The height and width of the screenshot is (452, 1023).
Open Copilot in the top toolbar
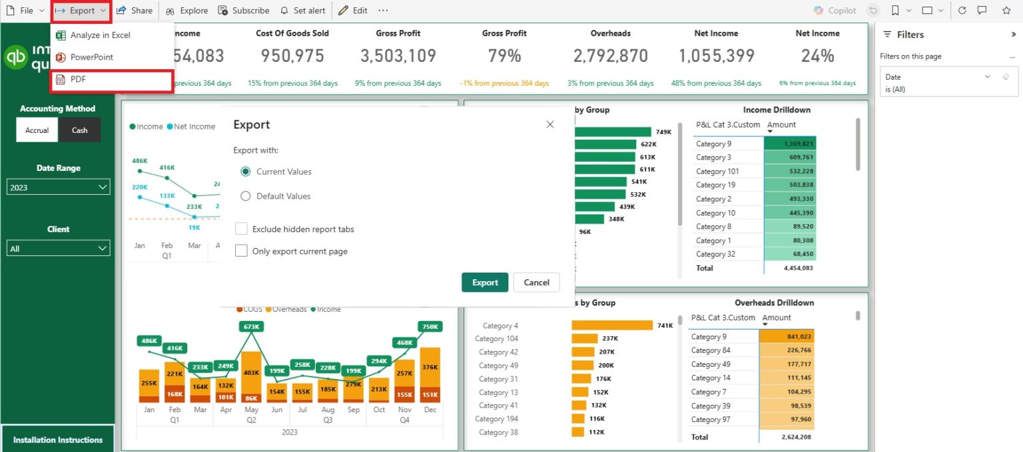point(835,10)
